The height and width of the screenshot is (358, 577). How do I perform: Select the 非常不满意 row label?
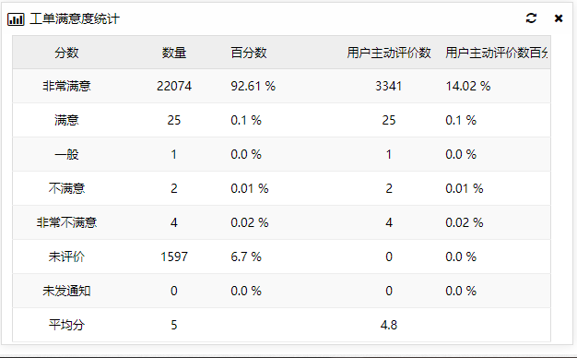click(66, 223)
